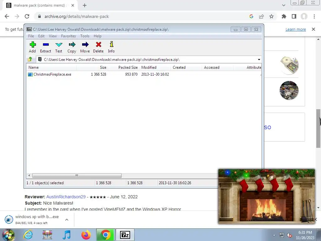The image size is (321, 241).
Task: Launch Firefox from the taskbar
Action: [x=86, y=235]
